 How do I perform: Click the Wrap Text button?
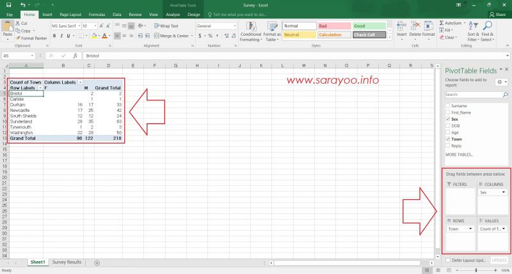click(166, 26)
